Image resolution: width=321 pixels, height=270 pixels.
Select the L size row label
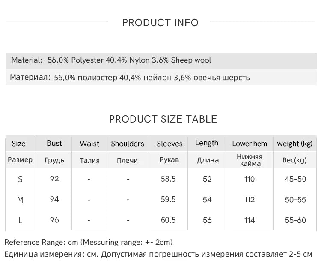(20, 221)
